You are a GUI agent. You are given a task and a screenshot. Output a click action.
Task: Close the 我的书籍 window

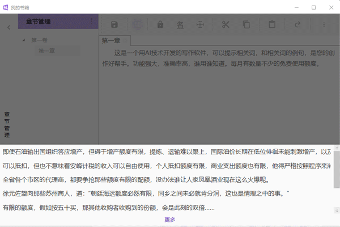(331, 7)
